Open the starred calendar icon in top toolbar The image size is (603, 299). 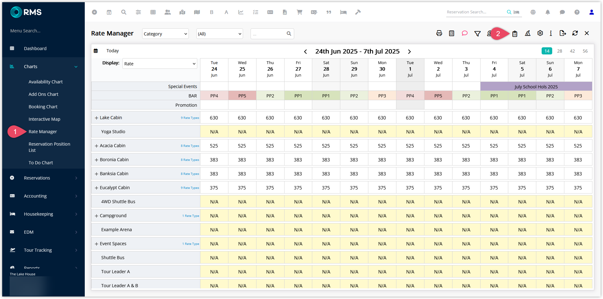tap(109, 12)
